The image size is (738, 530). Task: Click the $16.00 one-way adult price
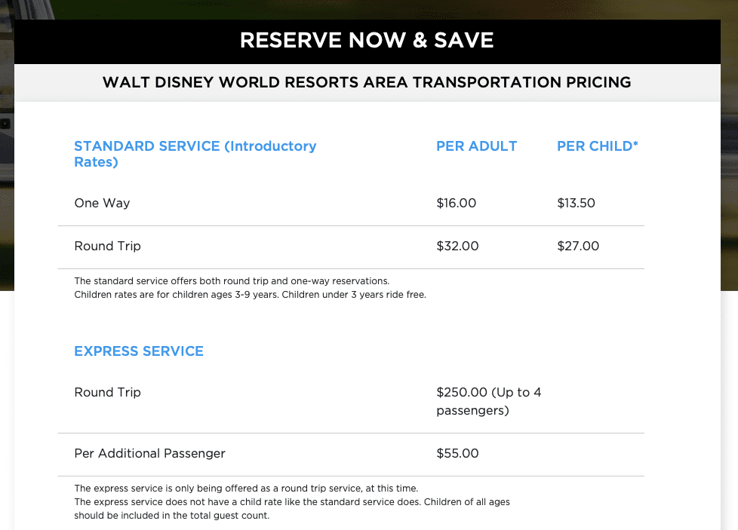pos(456,203)
